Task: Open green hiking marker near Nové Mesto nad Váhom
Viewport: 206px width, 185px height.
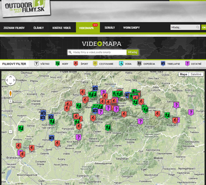Action: click(52, 121)
